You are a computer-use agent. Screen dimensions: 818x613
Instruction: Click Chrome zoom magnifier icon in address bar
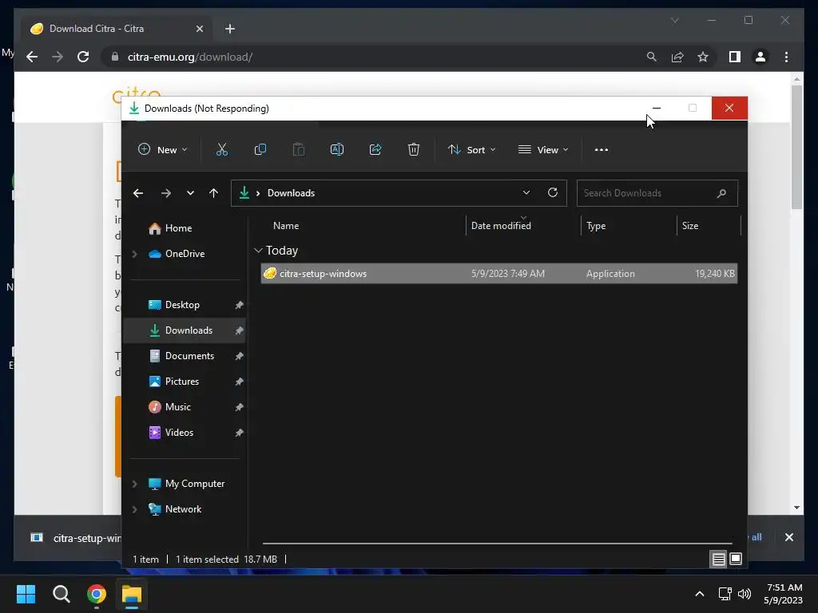(x=652, y=57)
